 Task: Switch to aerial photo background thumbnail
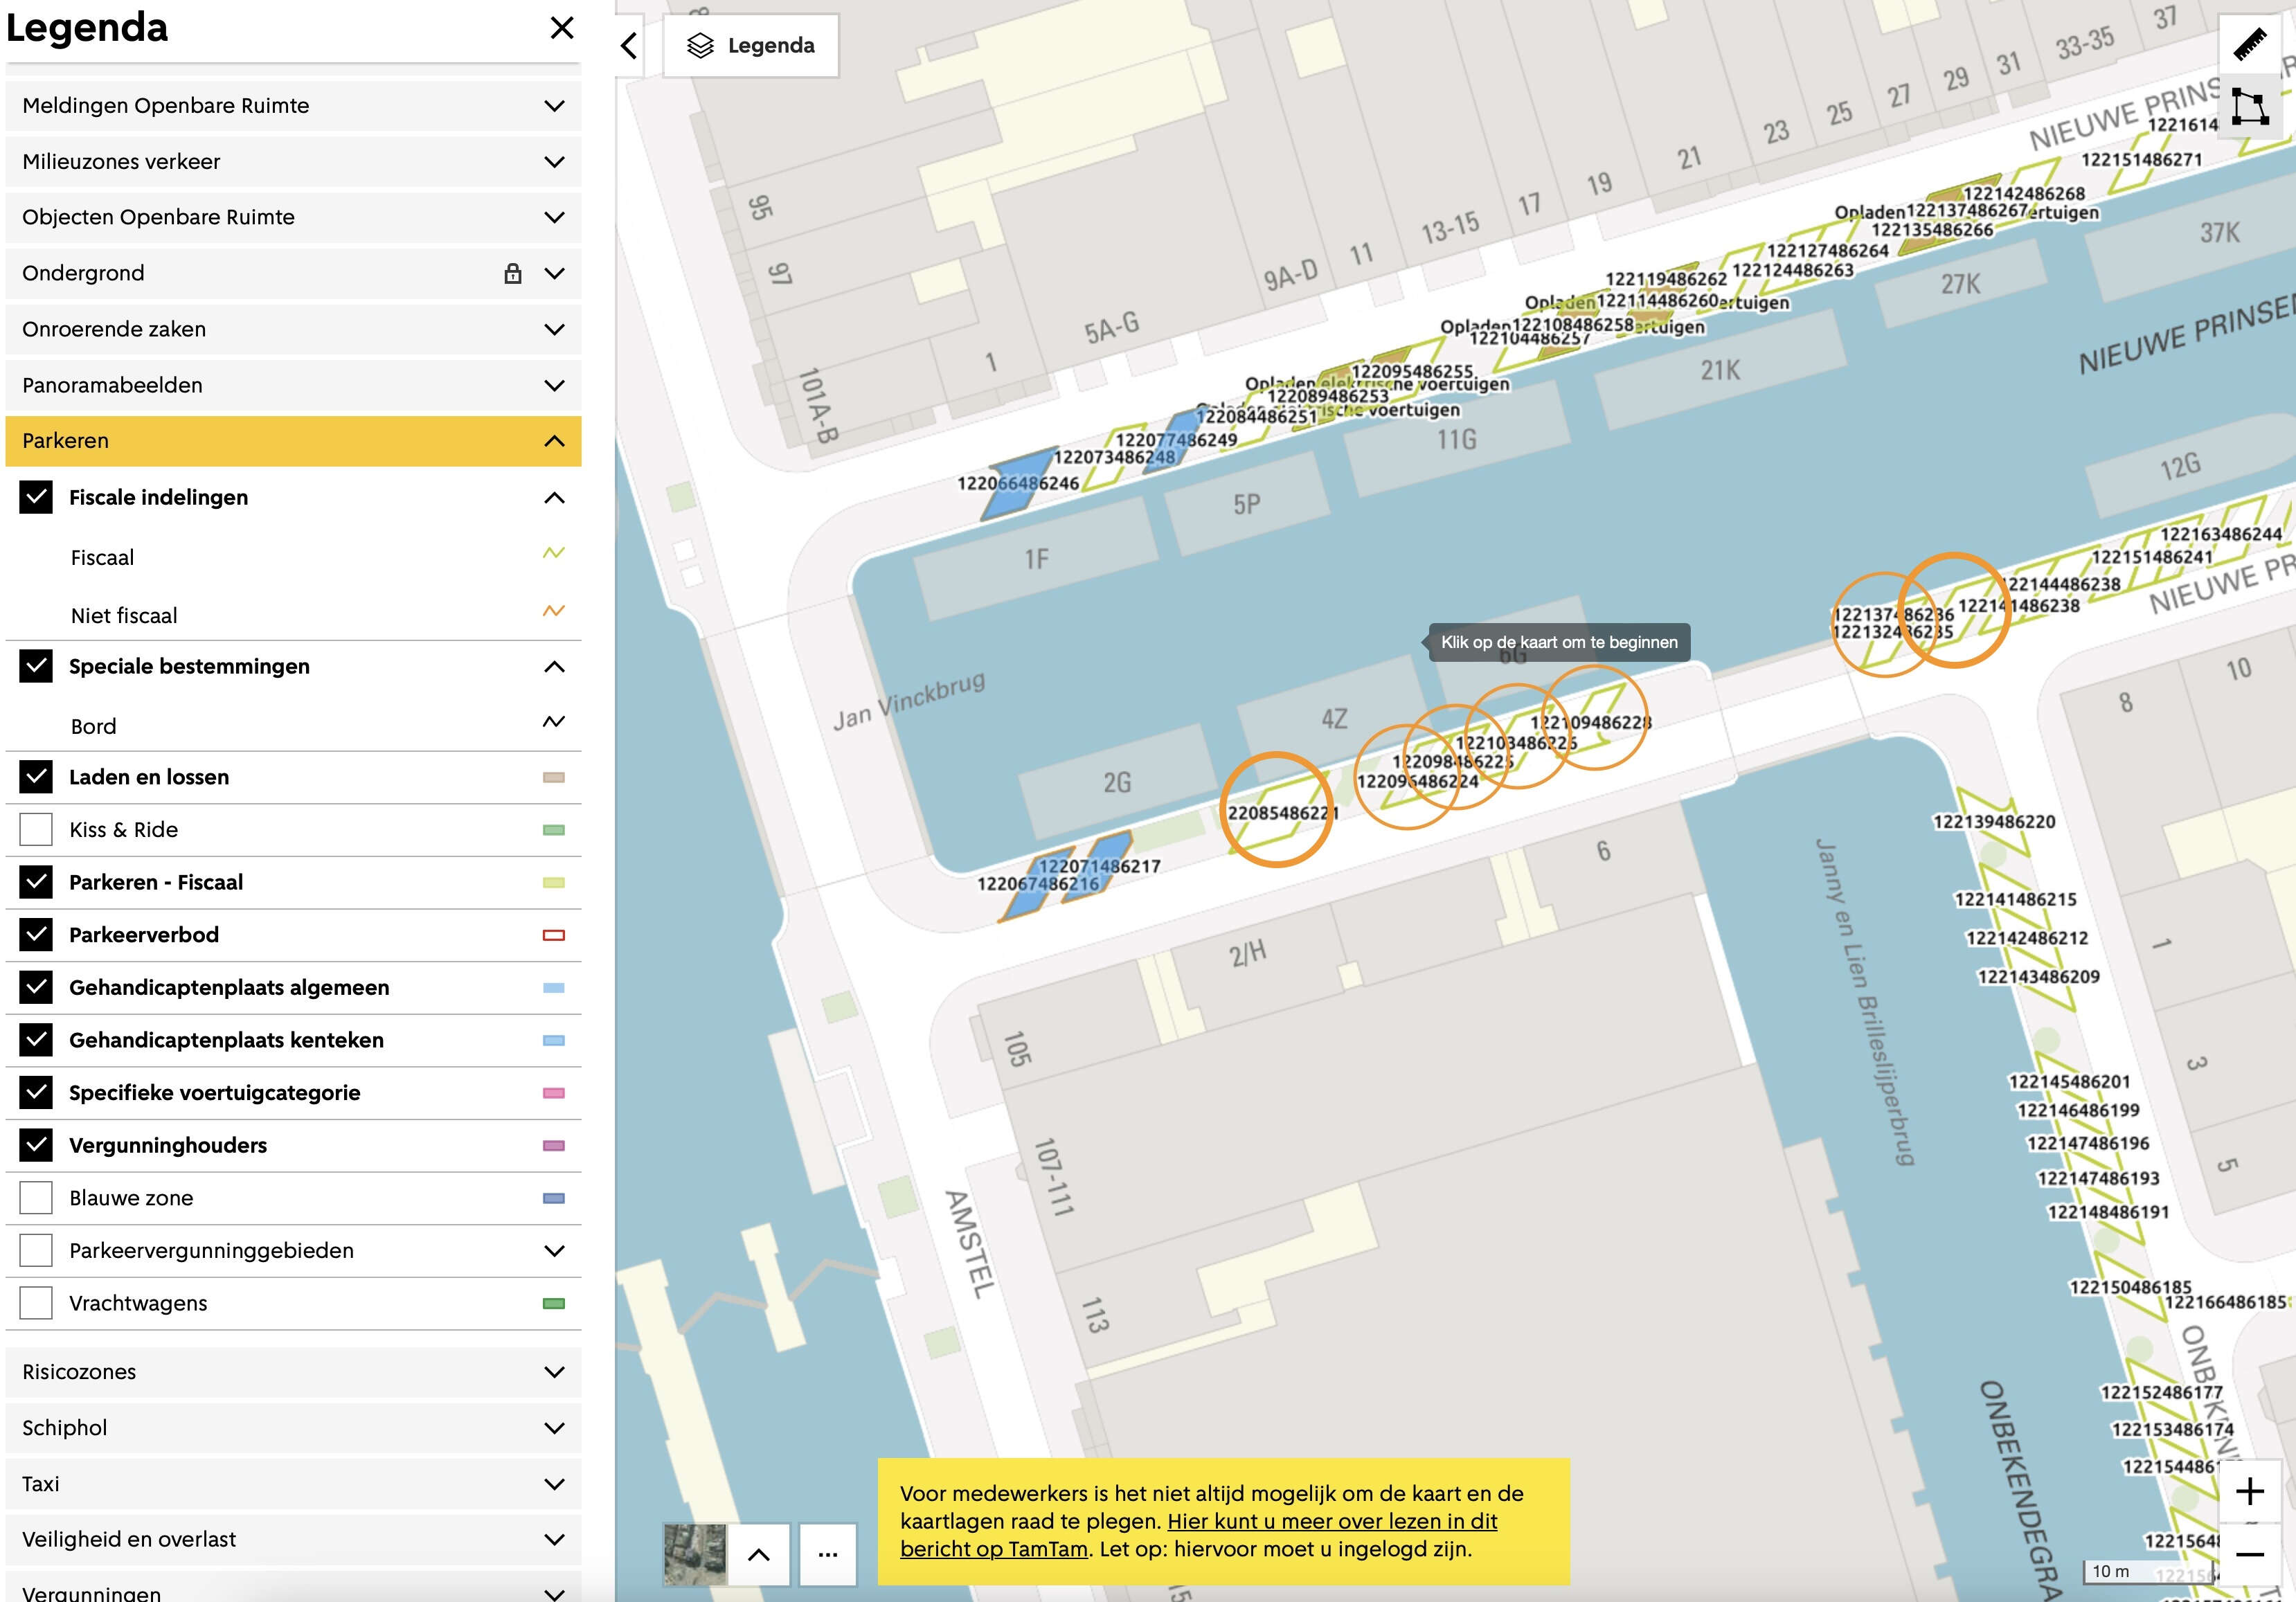[695, 1555]
